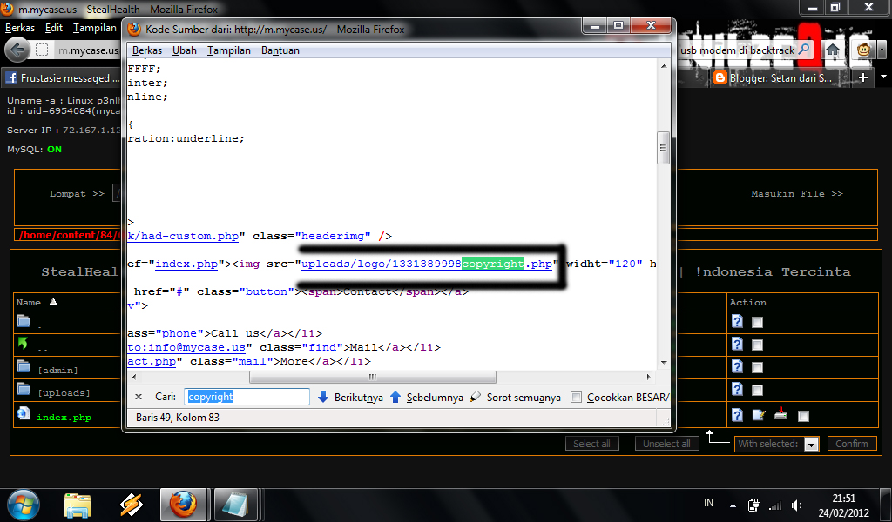Open the info icon for [admin] row
Screen dimensions: 892x522
(x=737, y=366)
